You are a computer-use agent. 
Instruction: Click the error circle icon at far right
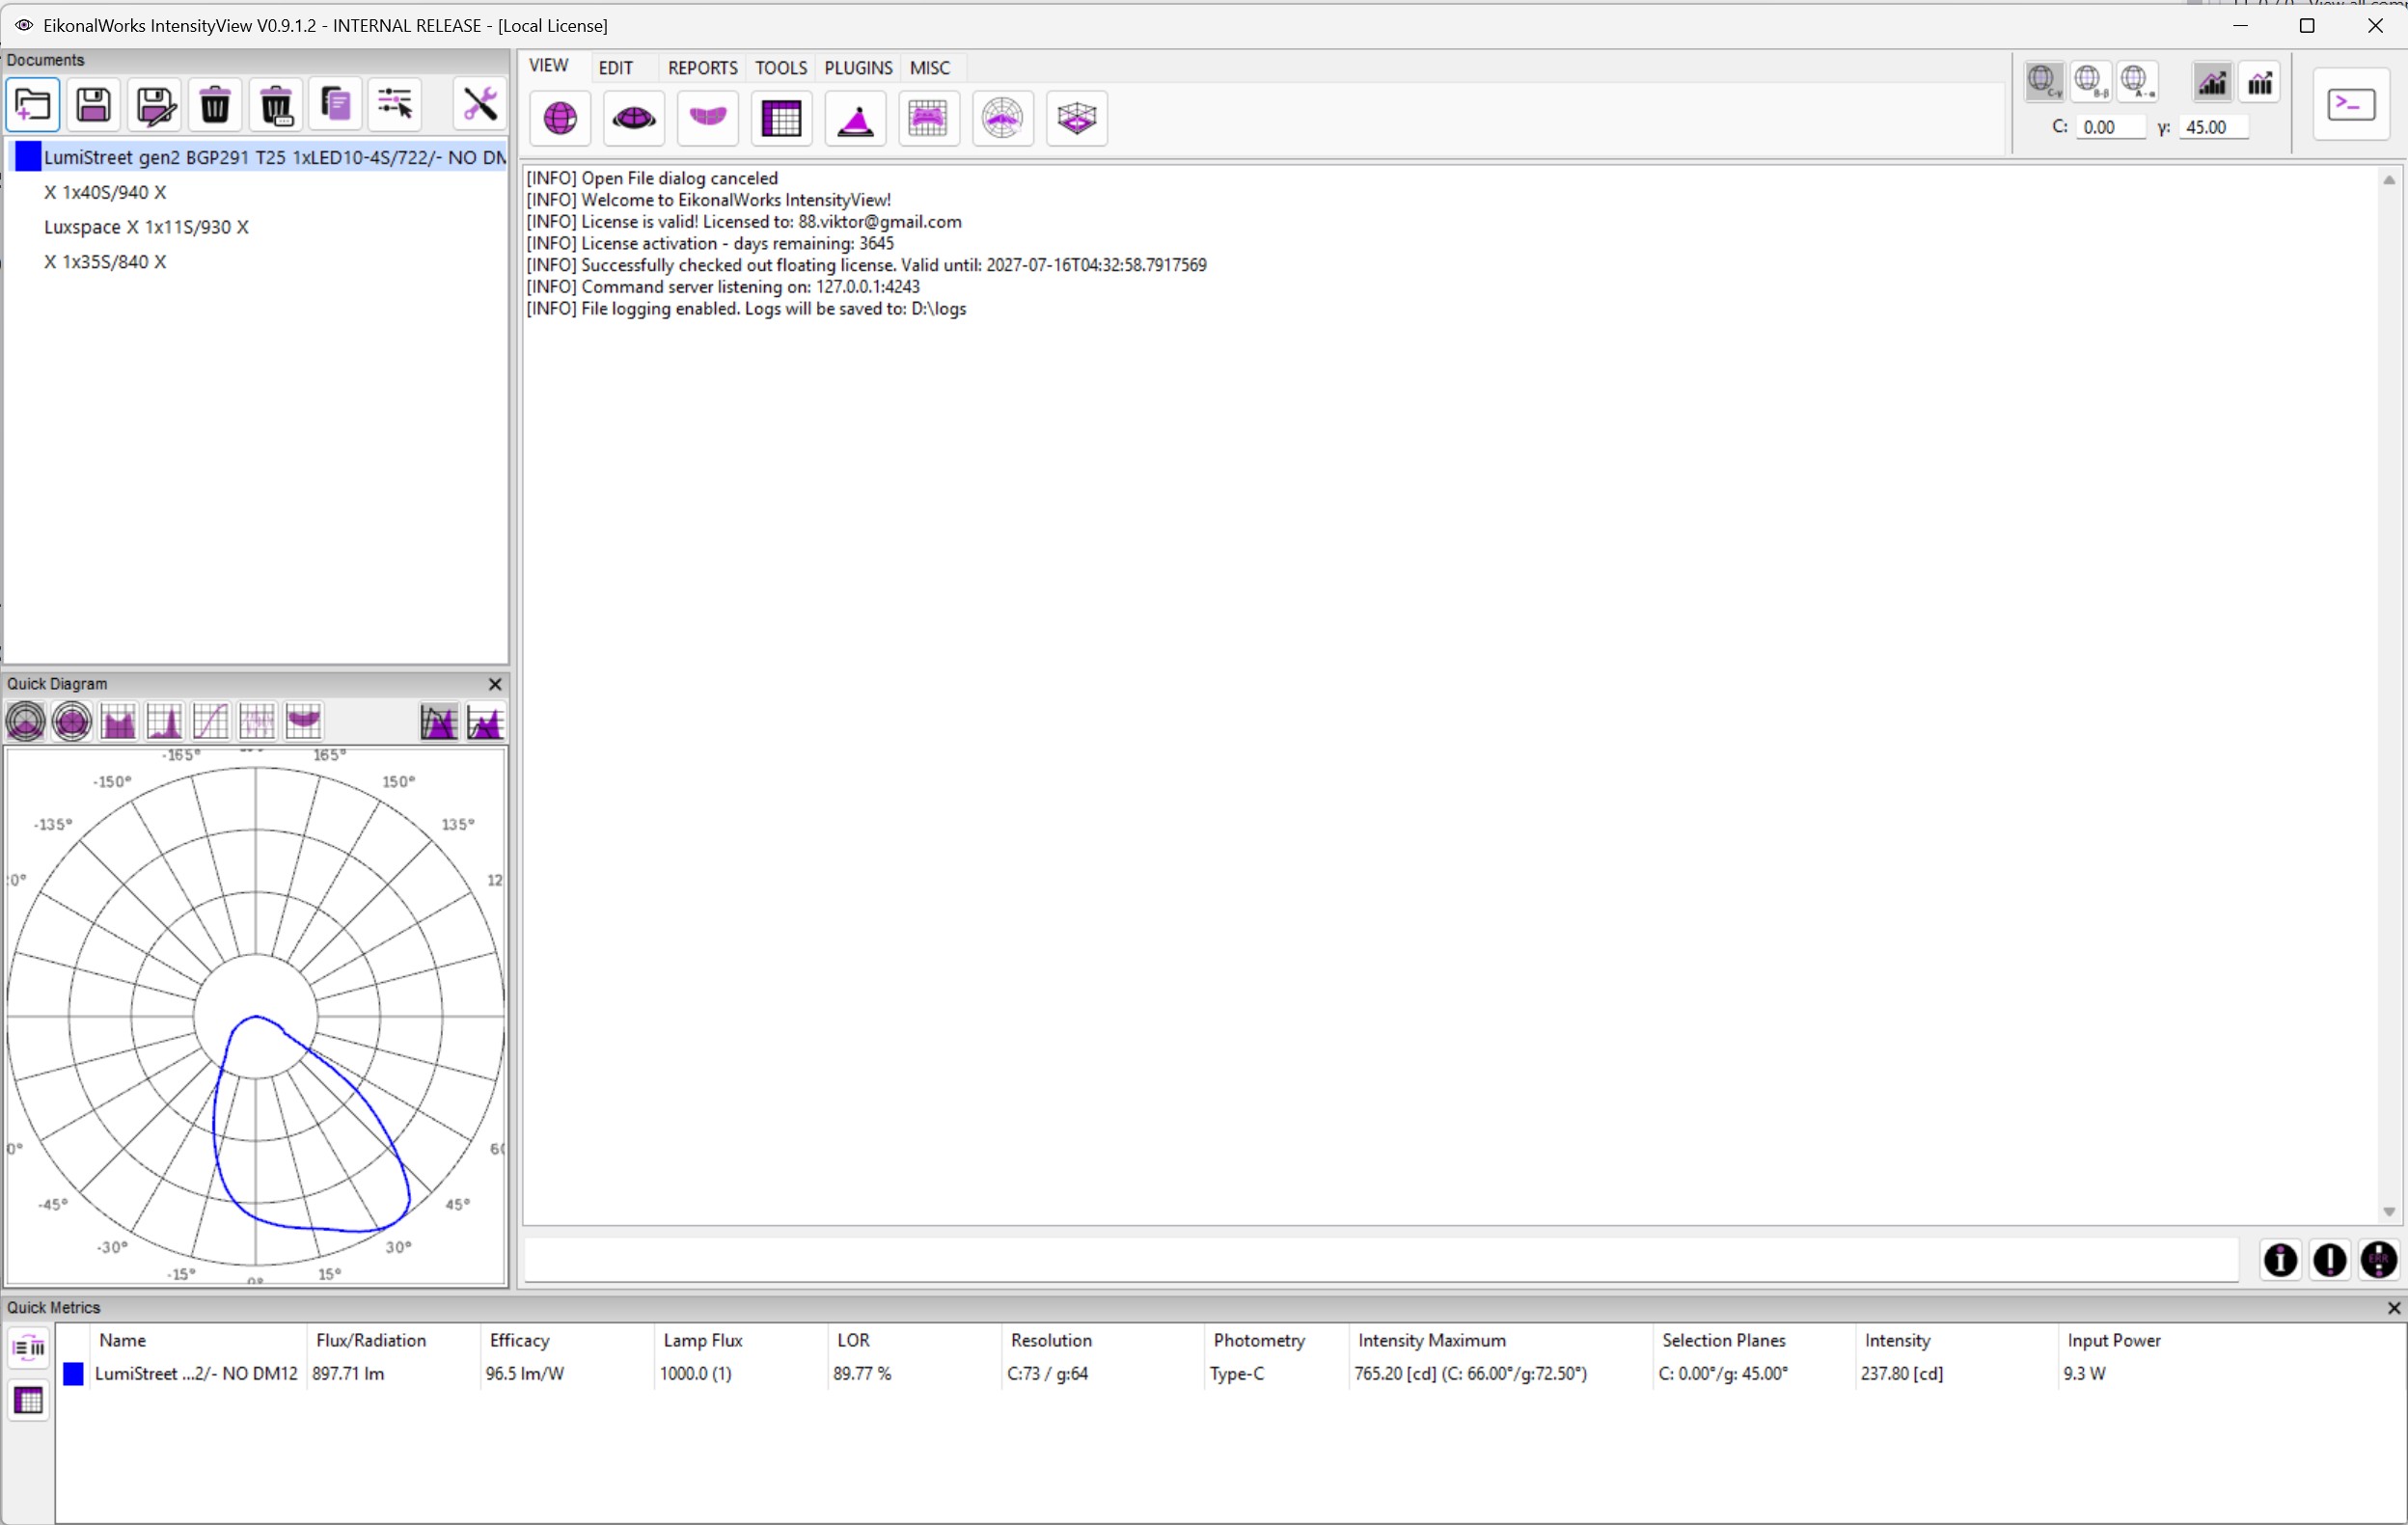(x=2379, y=1260)
